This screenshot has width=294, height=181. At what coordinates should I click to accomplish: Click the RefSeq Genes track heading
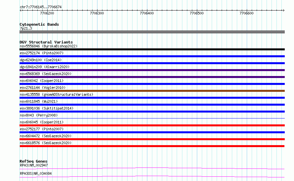coord(33,161)
